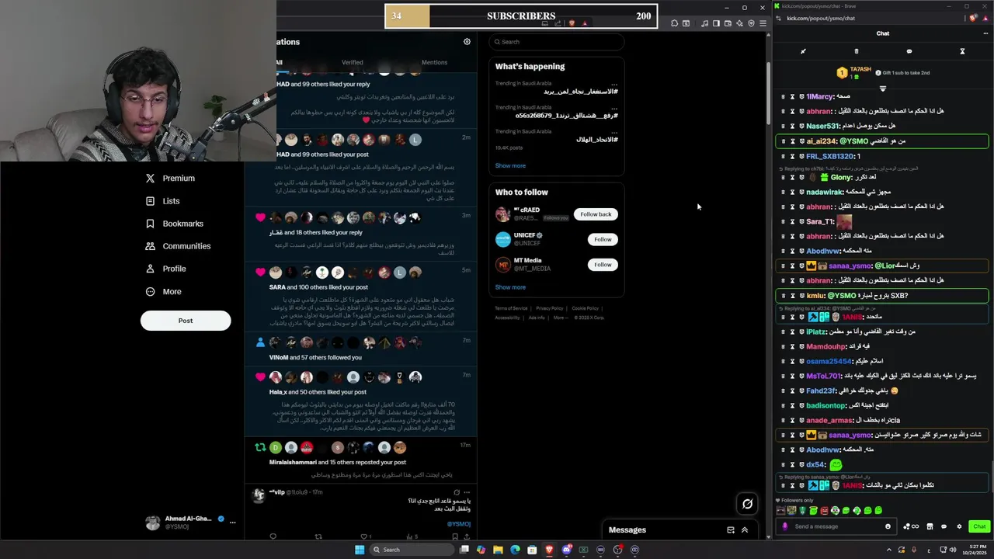This screenshot has width=994, height=559.
Task: Compose new message icon in Messages bar
Action: 731,530
